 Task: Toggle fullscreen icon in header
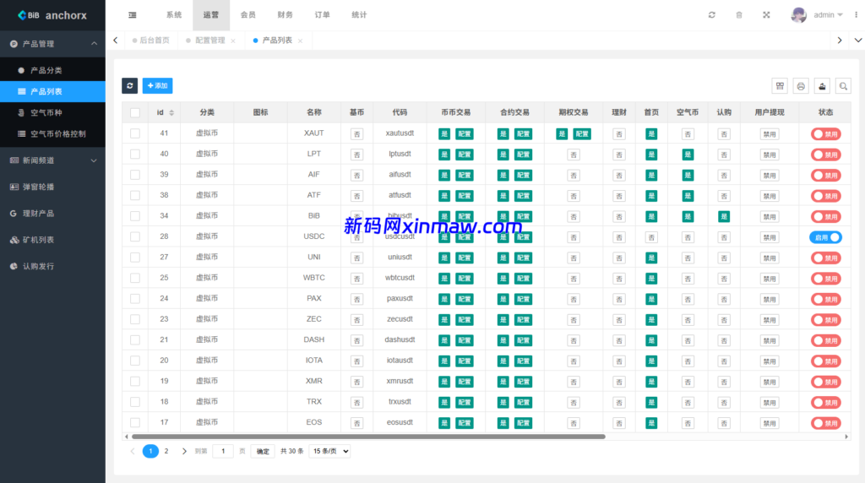766,15
